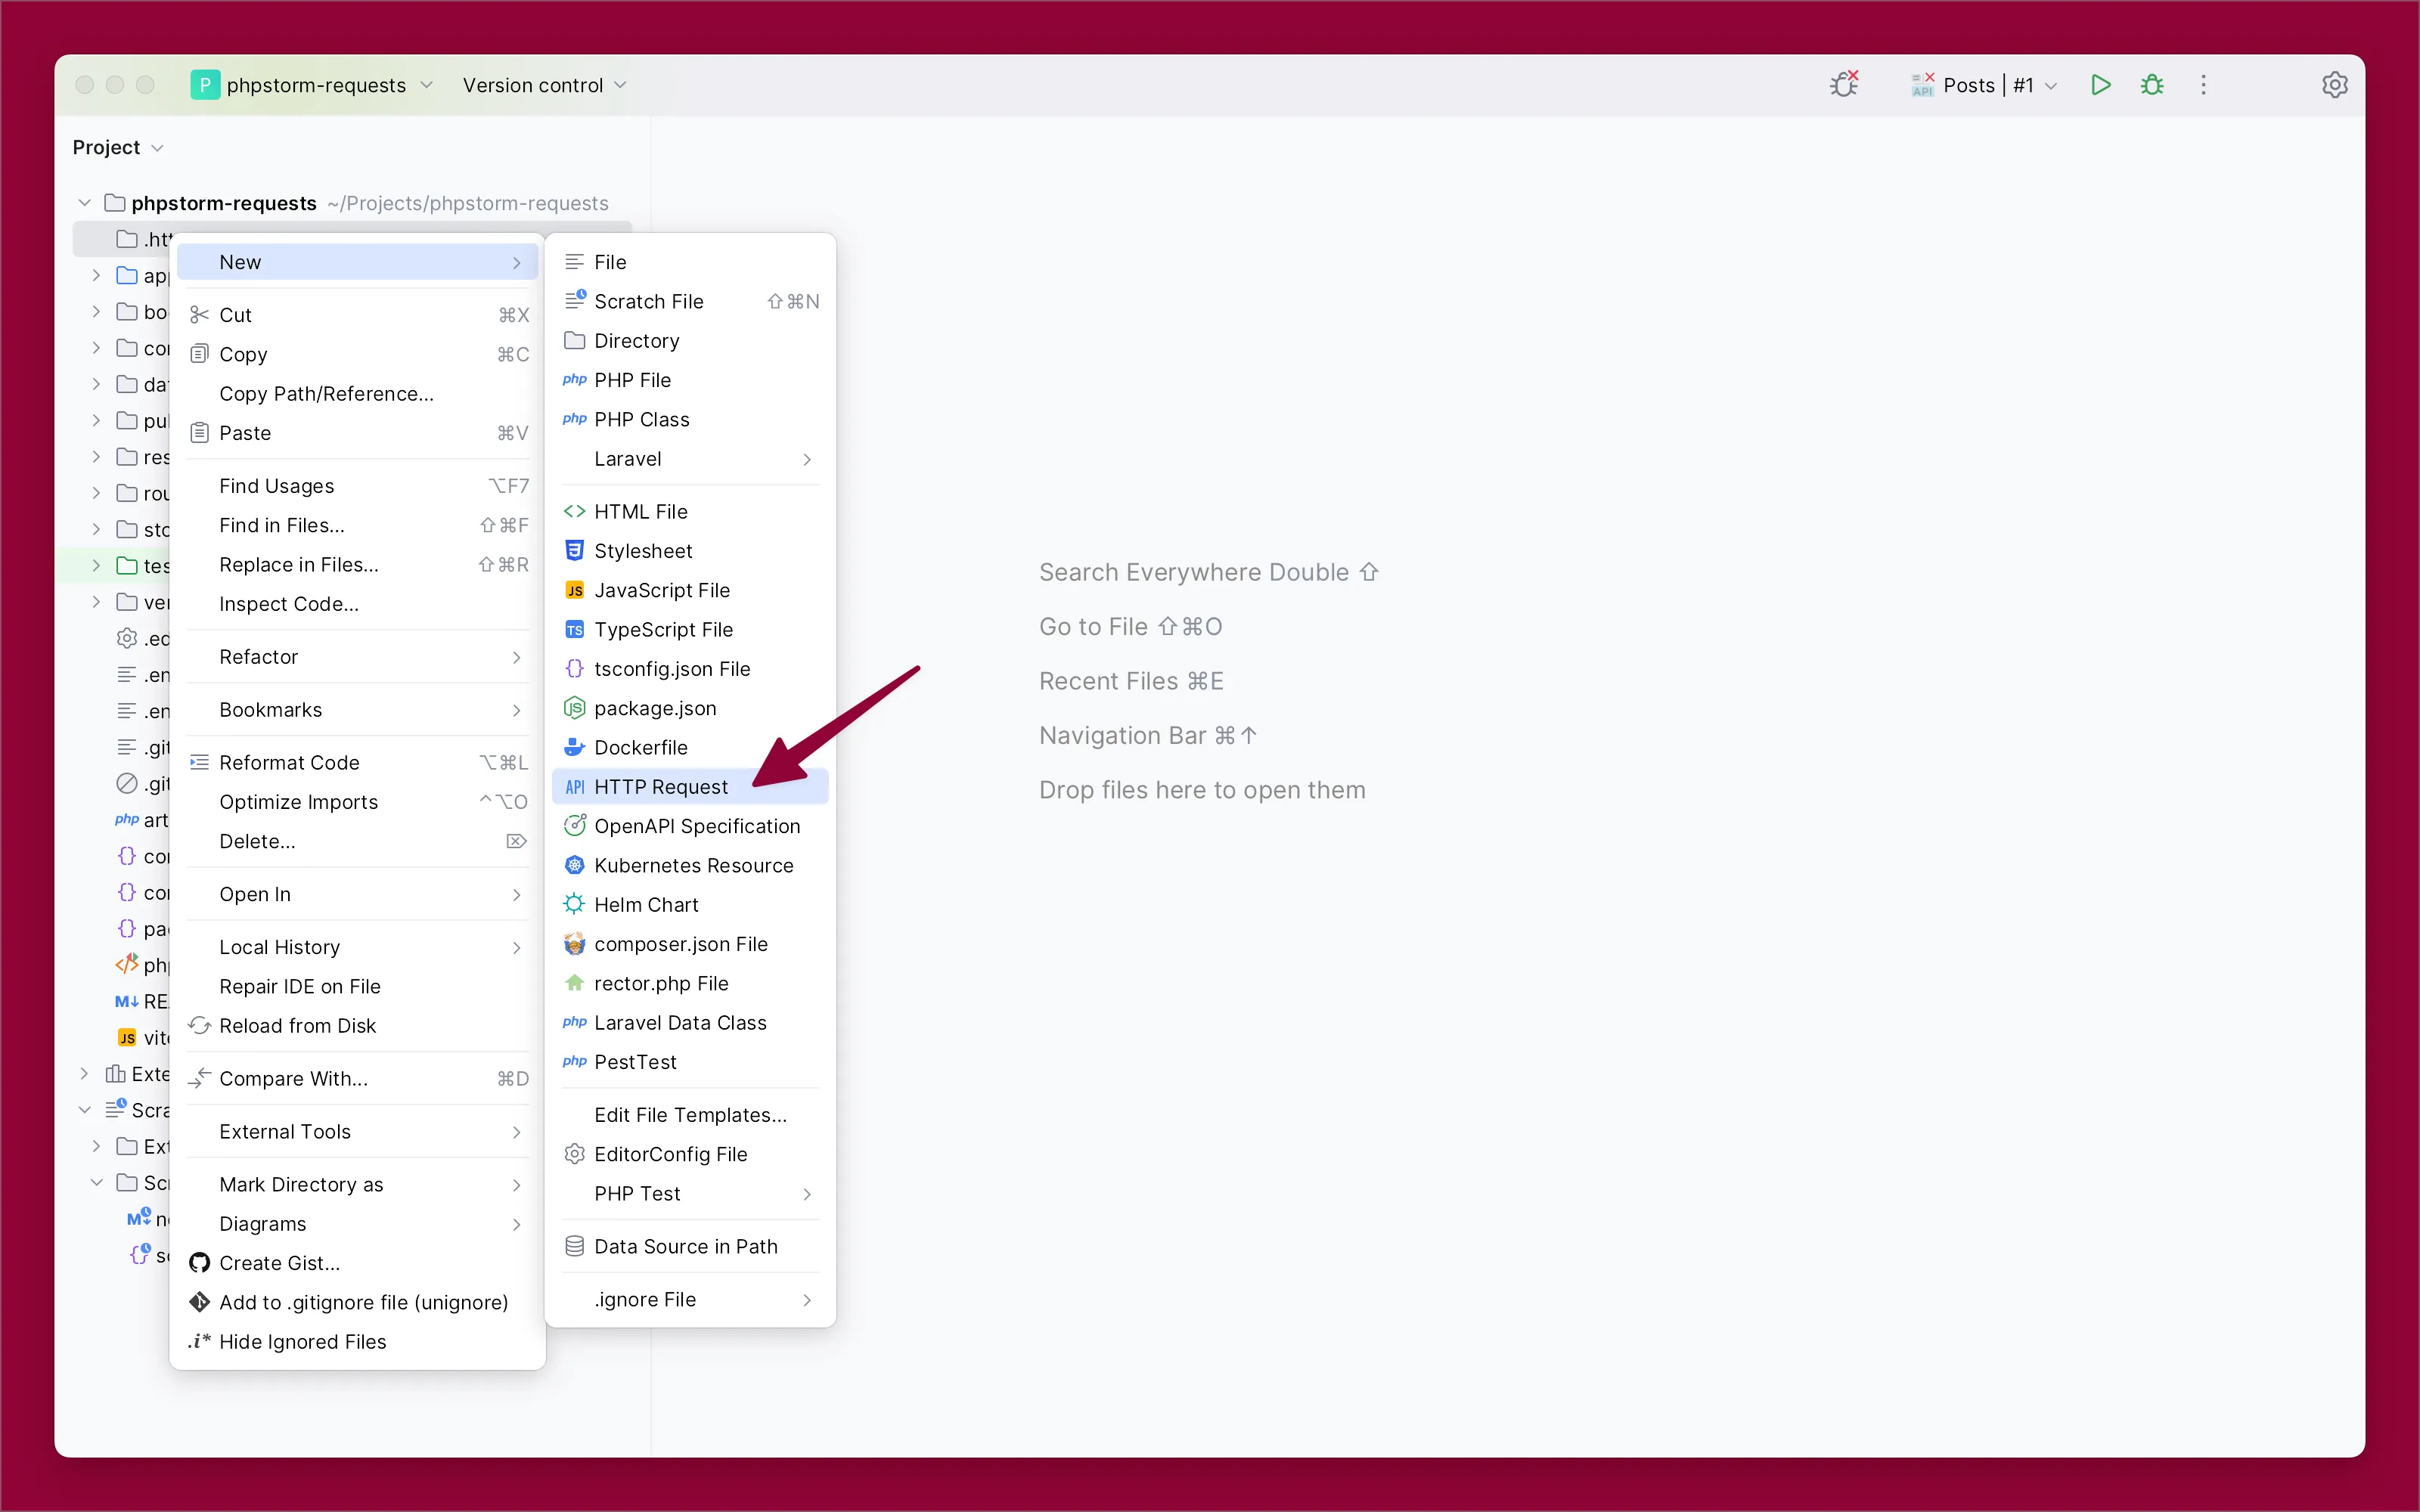This screenshot has width=2420, height=1512.
Task: Create a new HTML File
Action: click(690, 511)
